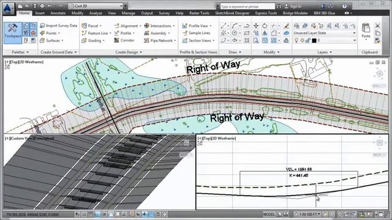Screen dimensions: 392x220
Task: Open the Toolspace palette
Action: [x=13, y=32]
